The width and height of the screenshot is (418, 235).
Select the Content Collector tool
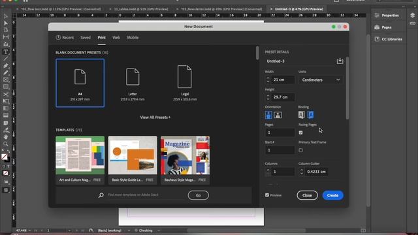pos(6,44)
